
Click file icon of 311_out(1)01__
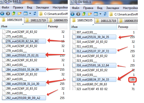[x=74, y=47]
